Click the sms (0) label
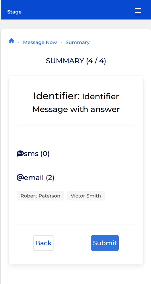This screenshot has width=151, height=284. tap(36, 153)
